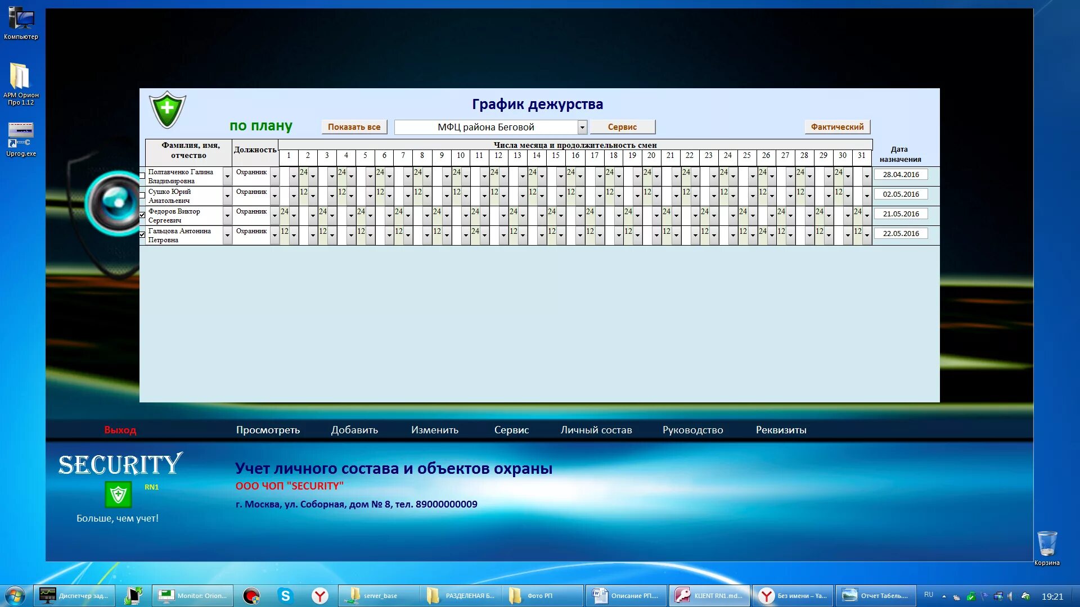Click the green shield logo icon

point(167,109)
